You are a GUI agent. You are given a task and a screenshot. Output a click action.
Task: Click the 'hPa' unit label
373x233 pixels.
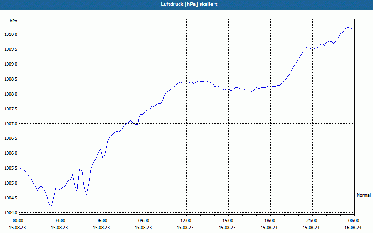14,21
